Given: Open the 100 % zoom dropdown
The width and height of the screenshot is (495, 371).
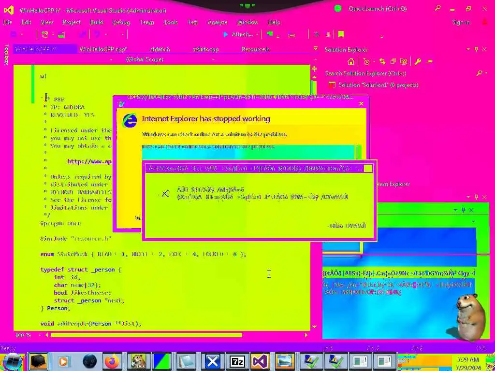Looking at the screenshot, I should [40, 335].
